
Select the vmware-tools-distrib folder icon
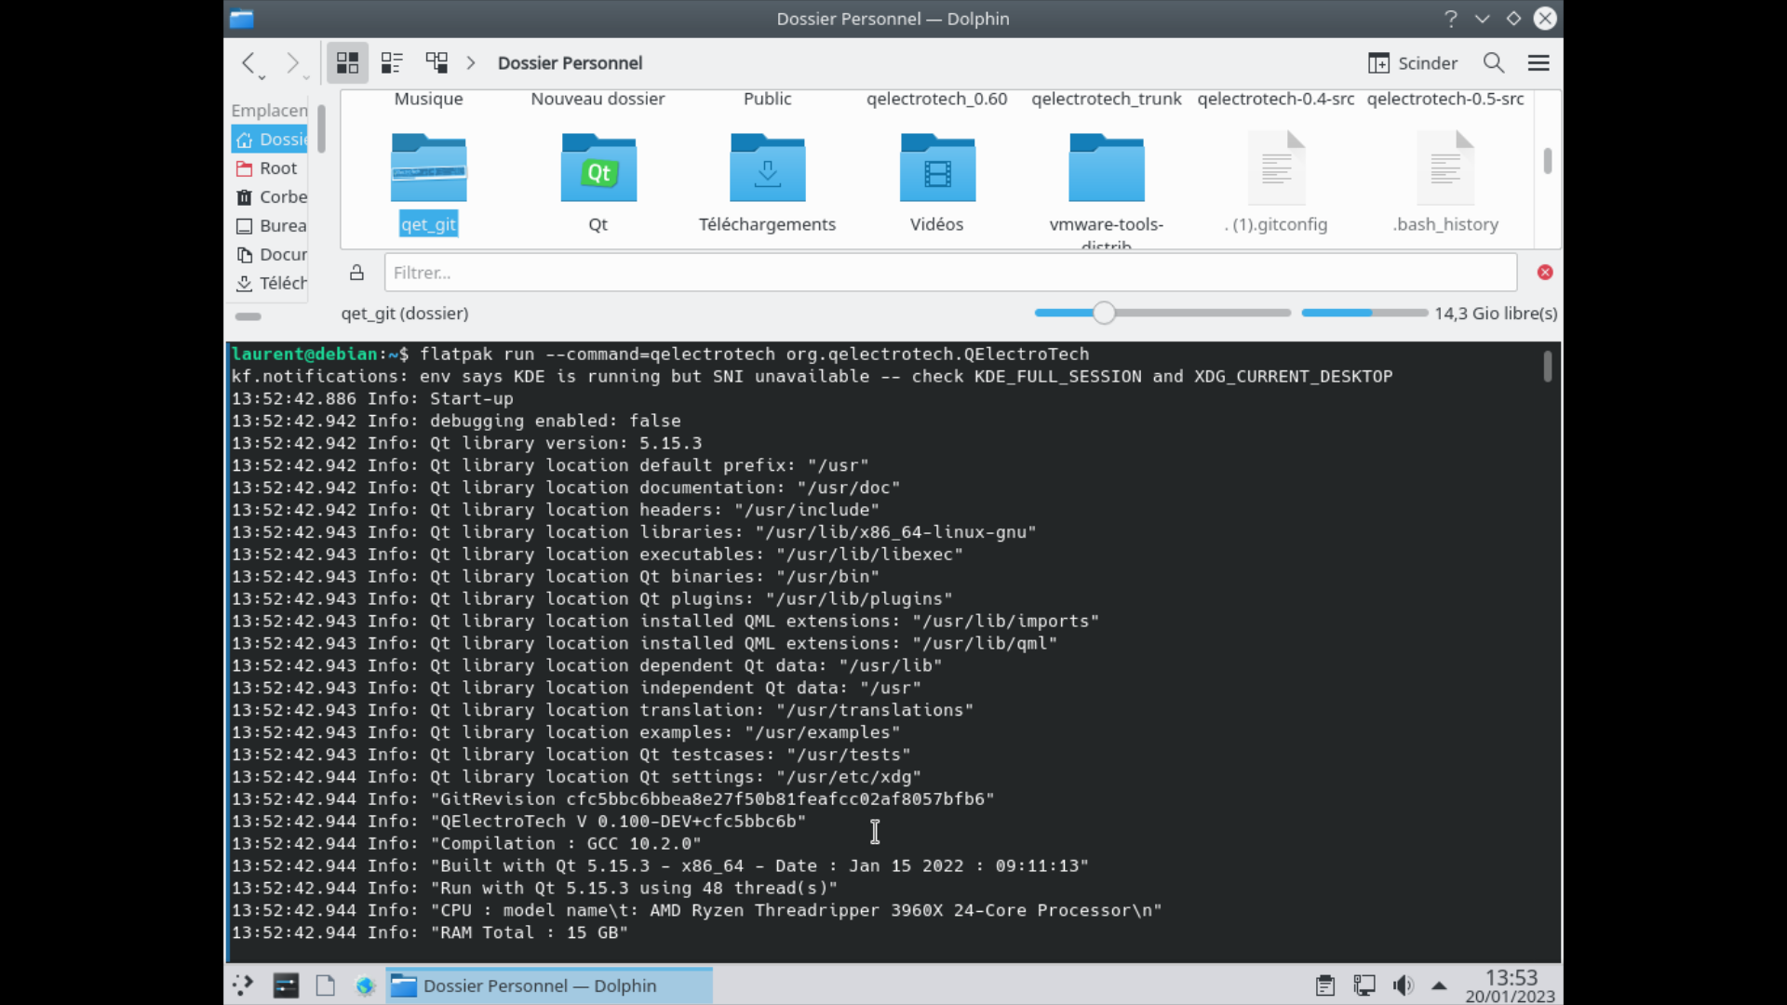[x=1107, y=167]
